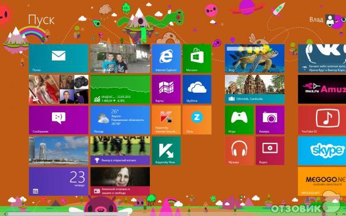The height and width of the screenshot is (216, 346).
Task: Open the Camera (Камера) tile
Action: [270, 120]
